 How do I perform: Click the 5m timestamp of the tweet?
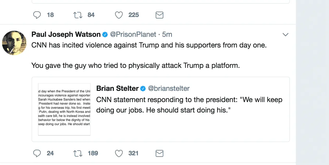tap(167, 34)
